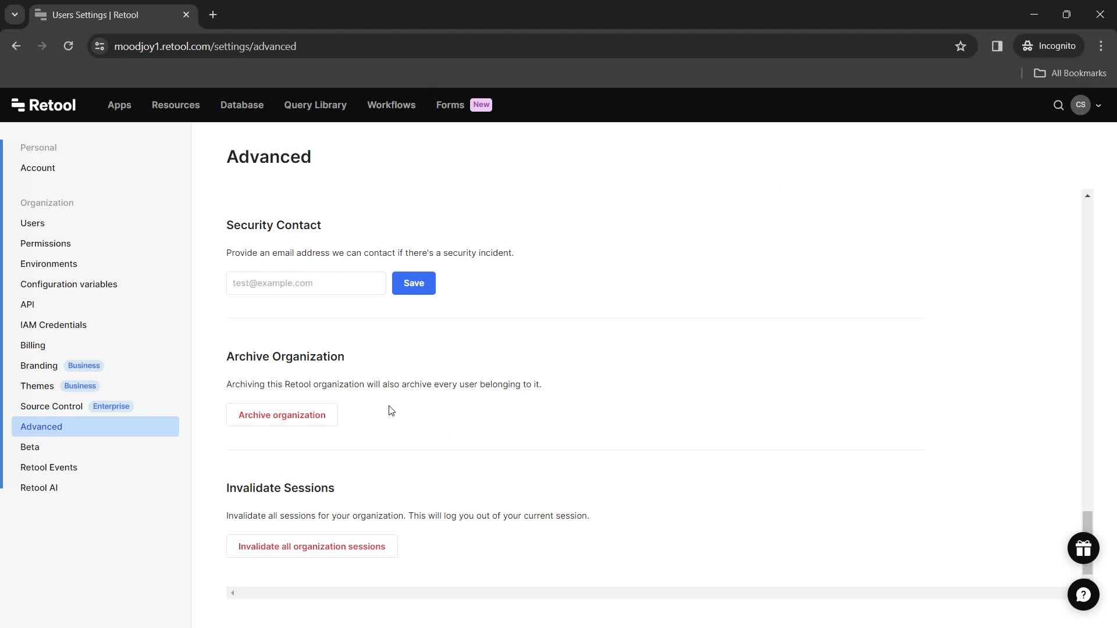The height and width of the screenshot is (628, 1117).
Task: Open Query Library section
Action: [x=315, y=105]
